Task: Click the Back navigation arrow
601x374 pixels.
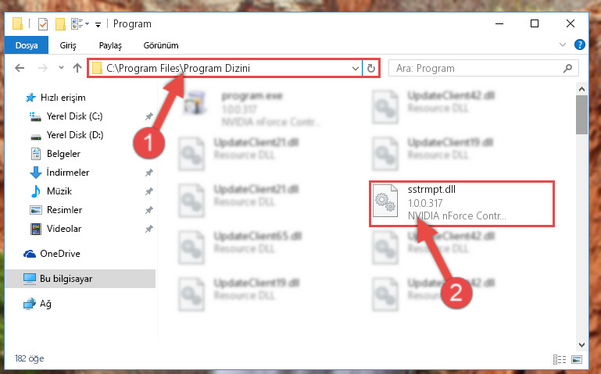Action: [x=20, y=68]
